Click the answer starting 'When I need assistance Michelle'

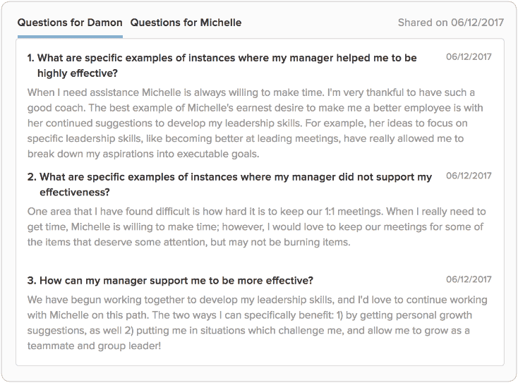255,123
